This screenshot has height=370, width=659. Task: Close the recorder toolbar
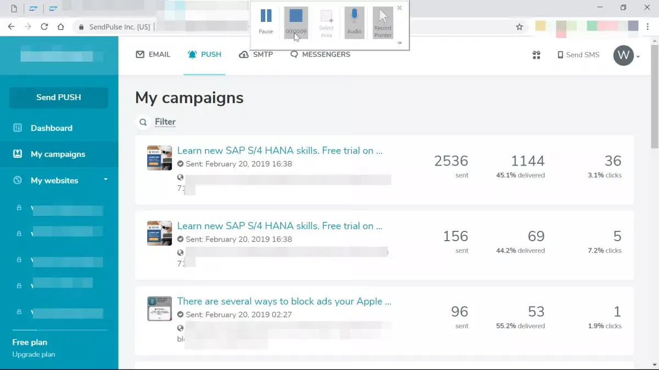399,8
